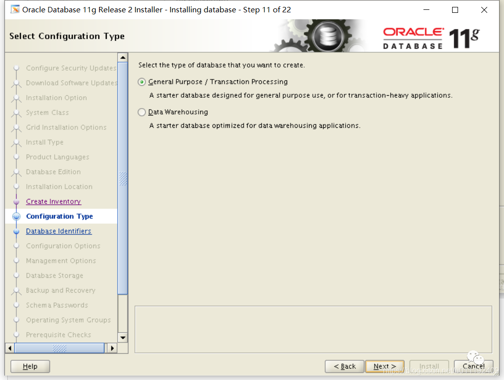Click the Database Edition step text
The height and width of the screenshot is (380, 504).
pos(53,172)
